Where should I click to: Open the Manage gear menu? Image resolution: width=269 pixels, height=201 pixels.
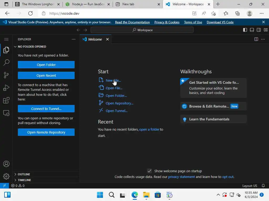6,176
